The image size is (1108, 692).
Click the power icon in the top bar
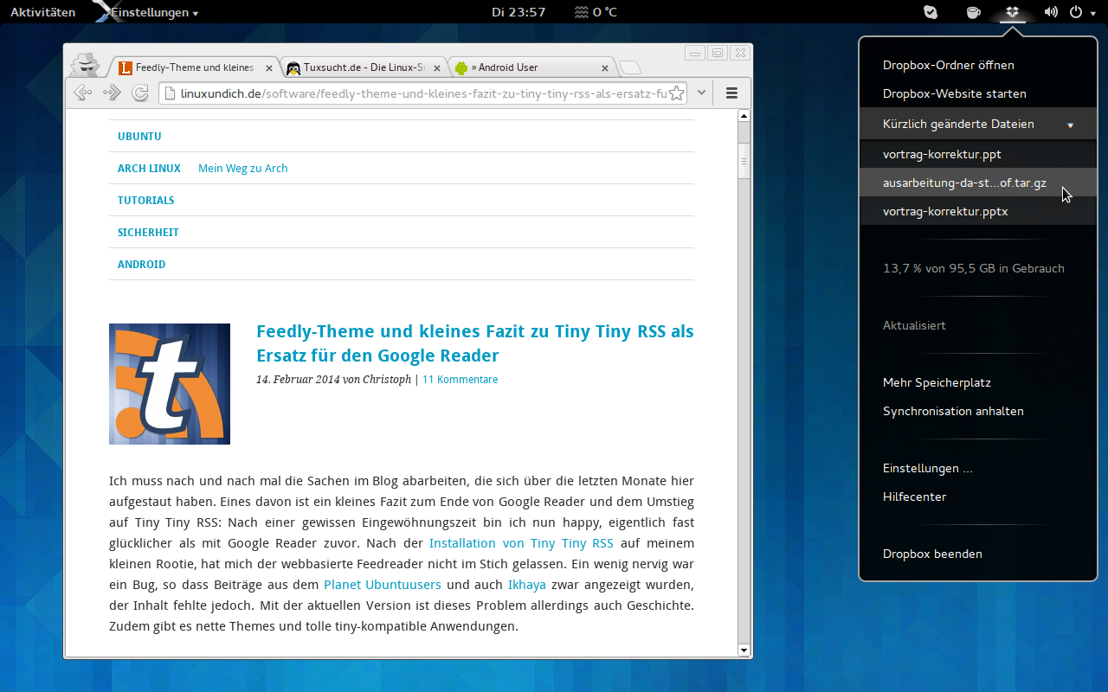(1074, 12)
